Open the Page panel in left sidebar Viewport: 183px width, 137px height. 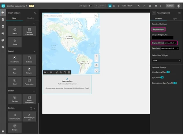pyautogui.click(x=3, y=19)
